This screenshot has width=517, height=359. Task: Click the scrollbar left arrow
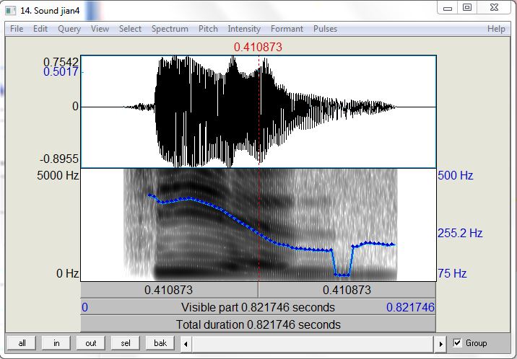pos(186,344)
